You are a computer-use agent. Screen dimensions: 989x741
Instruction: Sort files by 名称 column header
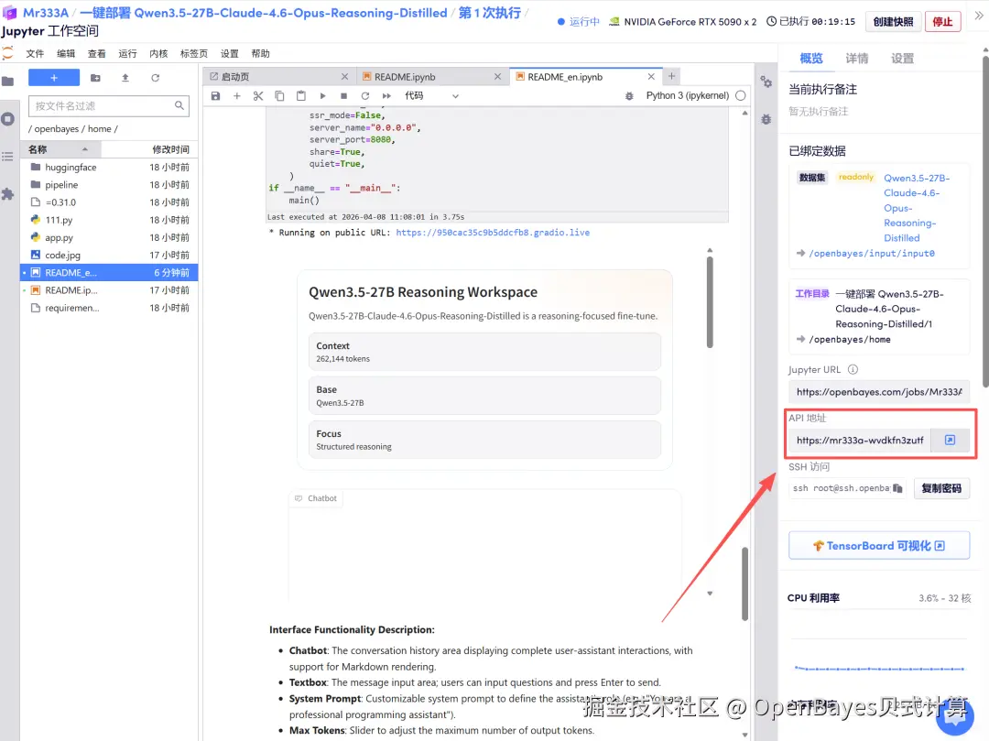point(61,149)
